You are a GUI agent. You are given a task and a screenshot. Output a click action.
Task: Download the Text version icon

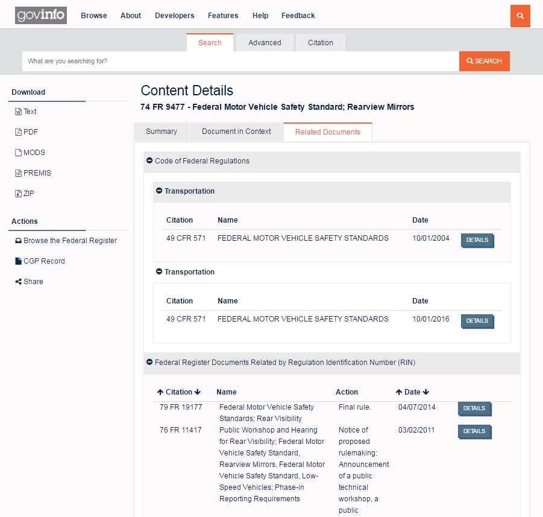pos(18,112)
